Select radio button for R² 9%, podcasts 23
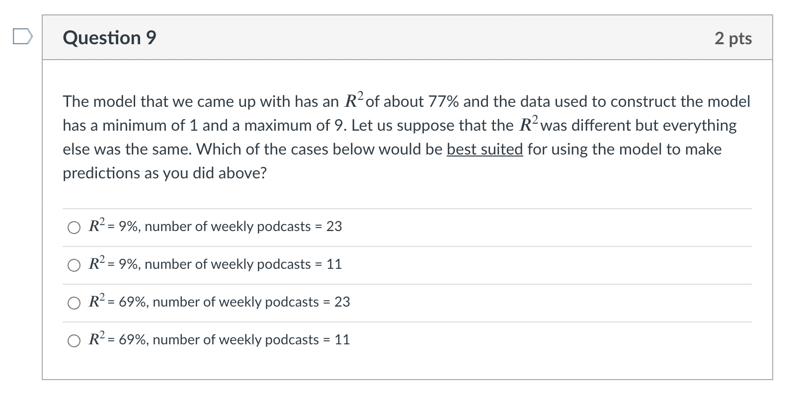The width and height of the screenshot is (800, 397). point(74,228)
